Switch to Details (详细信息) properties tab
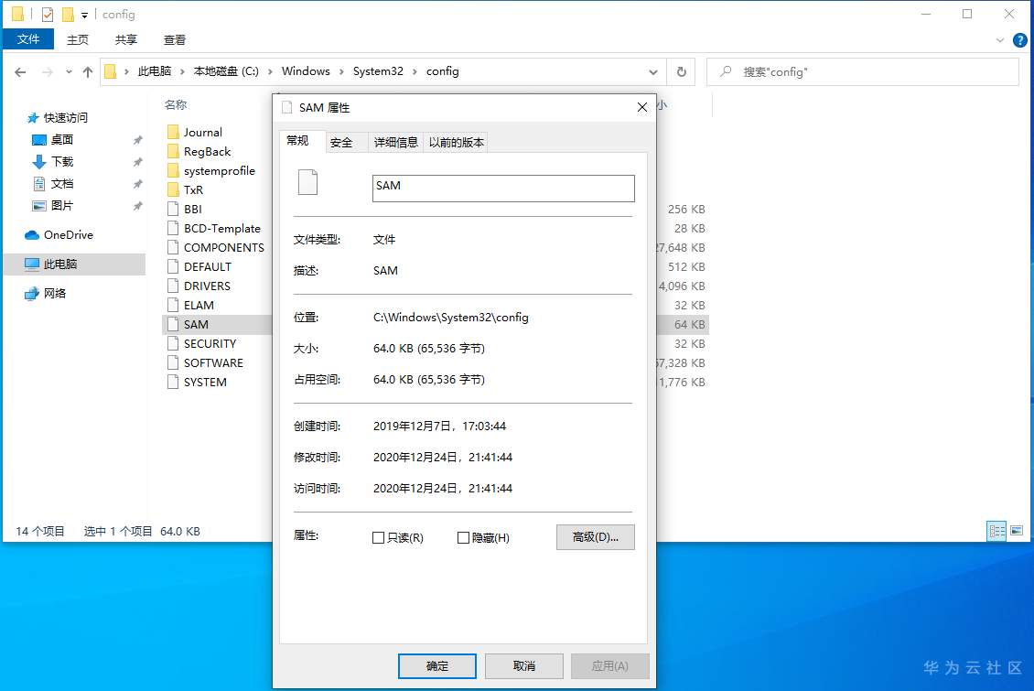The image size is (1034, 691). (x=395, y=142)
